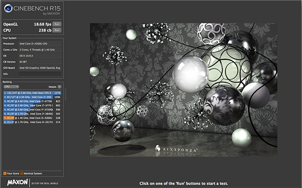Screen dimensions: 302x188
Task: Select highlighted ranking row 7 i5-4260U 238
Action: [32, 118]
